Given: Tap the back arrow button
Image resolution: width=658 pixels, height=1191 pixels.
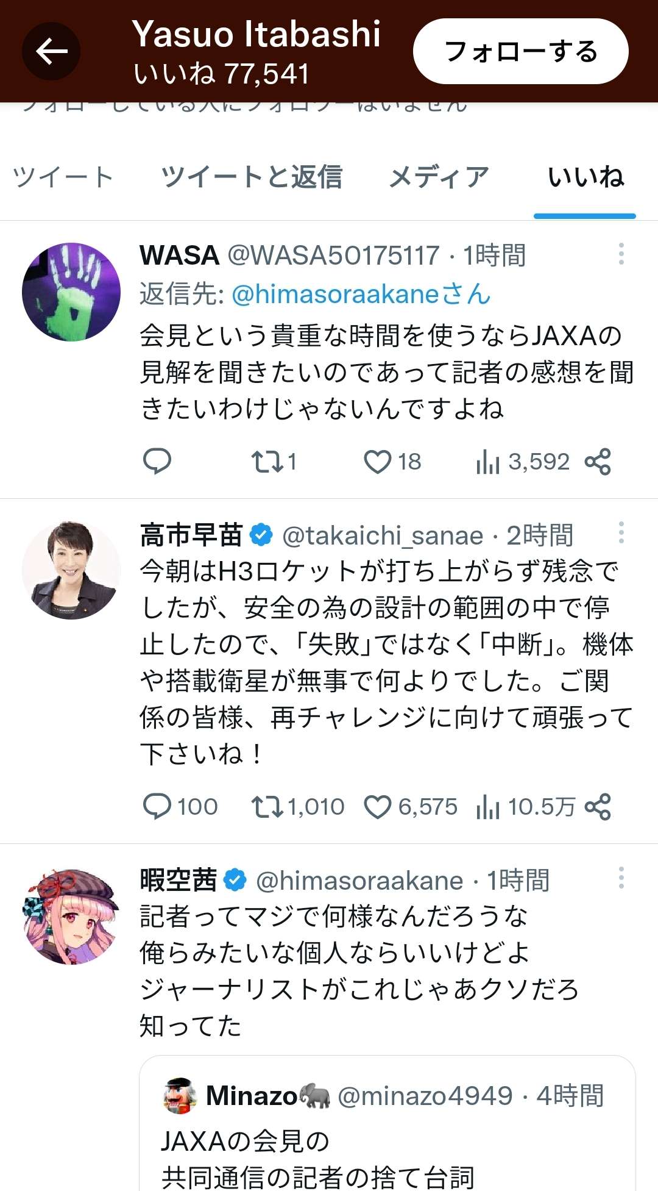Looking at the screenshot, I should pyautogui.click(x=51, y=51).
